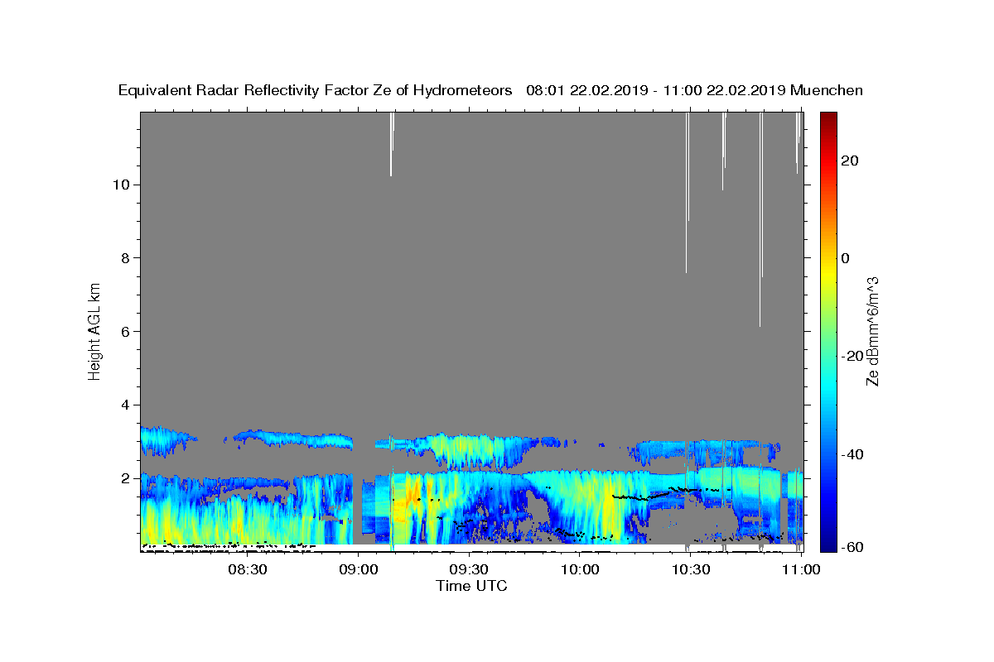994x662 pixels.
Task: Click the colorbar tick label '-60'
Action: [x=853, y=547]
